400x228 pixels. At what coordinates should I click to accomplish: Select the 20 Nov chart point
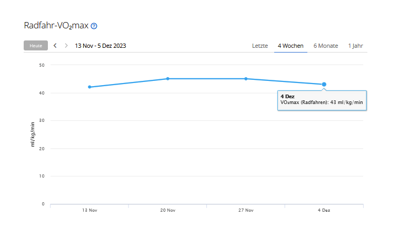[168, 79]
